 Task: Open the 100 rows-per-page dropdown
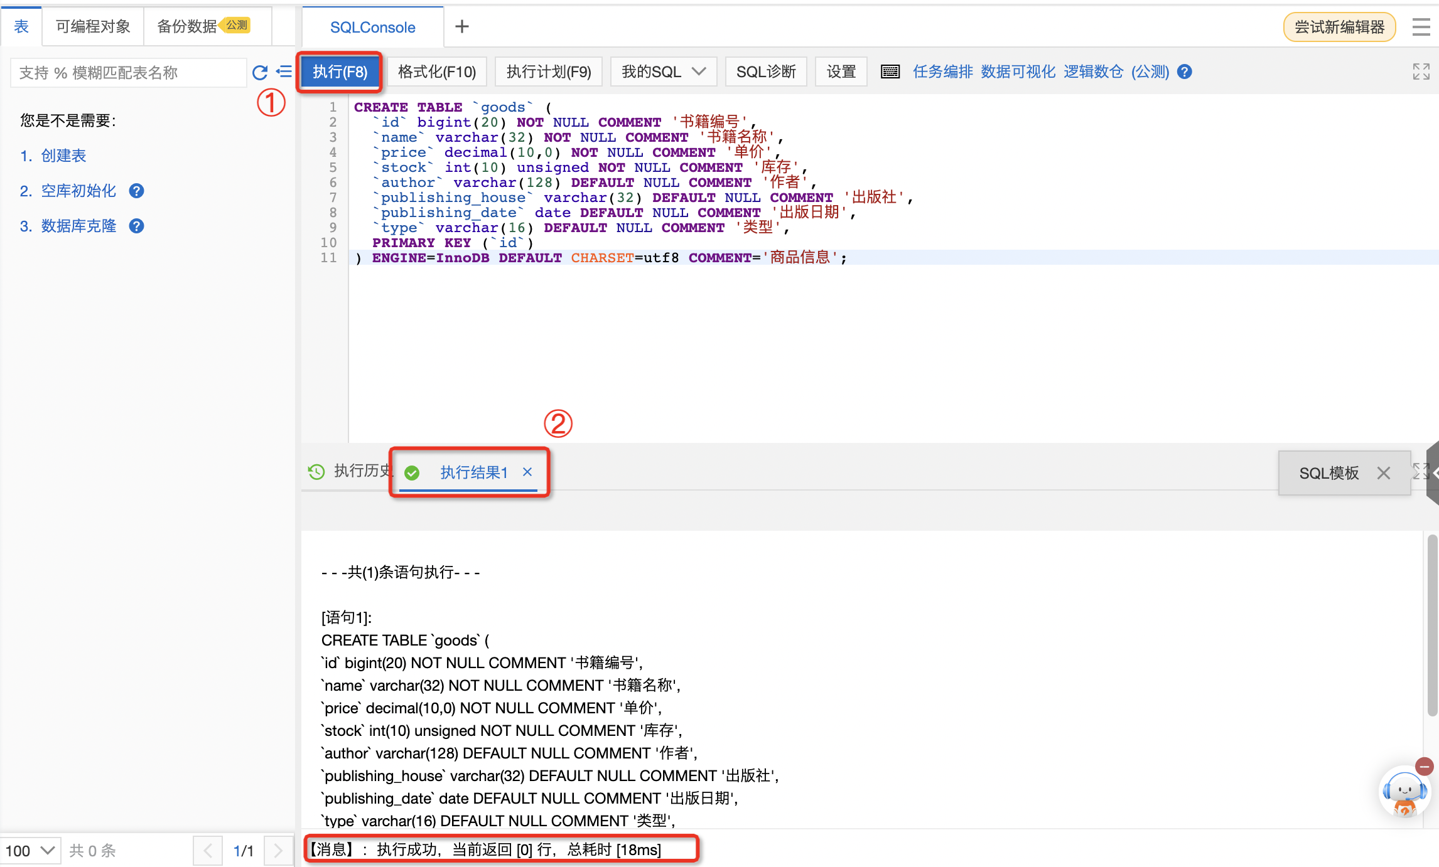(x=30, y=851)
